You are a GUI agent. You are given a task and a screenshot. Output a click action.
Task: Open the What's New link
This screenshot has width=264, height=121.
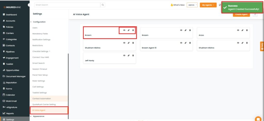point(178,5)
